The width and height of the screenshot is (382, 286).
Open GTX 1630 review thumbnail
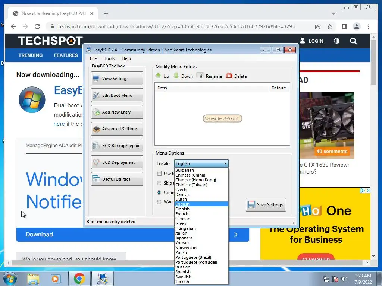pyautogui.click(x=326, y=125)
